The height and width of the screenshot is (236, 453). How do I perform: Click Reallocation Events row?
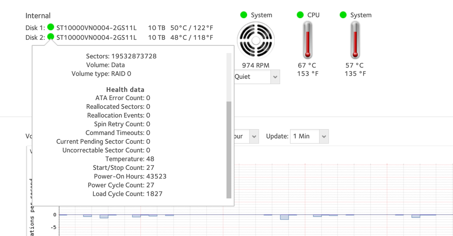tap(119, 116)
